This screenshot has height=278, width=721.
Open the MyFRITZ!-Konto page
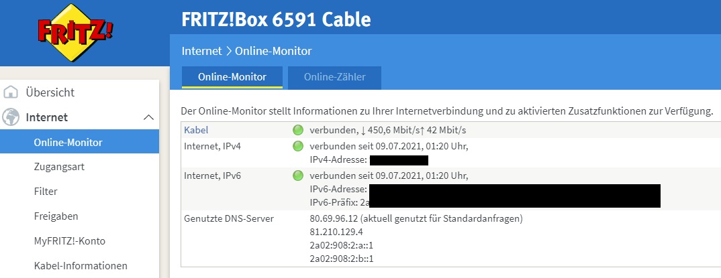tap(69, 241)
